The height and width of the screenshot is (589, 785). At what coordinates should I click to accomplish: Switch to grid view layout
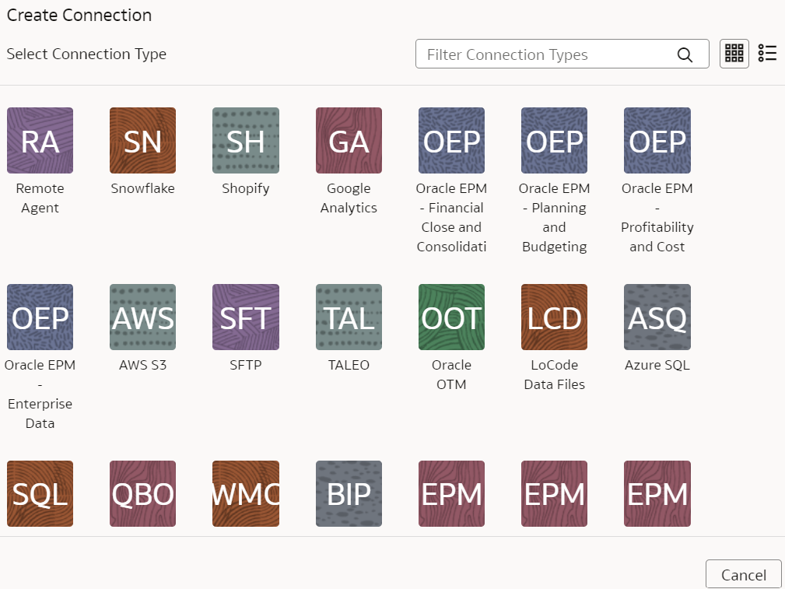(x=734, y=54)
